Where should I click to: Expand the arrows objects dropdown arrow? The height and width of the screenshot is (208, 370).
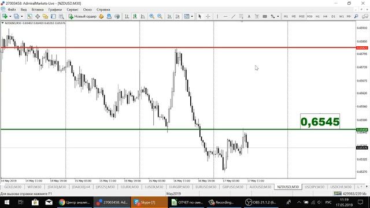click(278, 16)
